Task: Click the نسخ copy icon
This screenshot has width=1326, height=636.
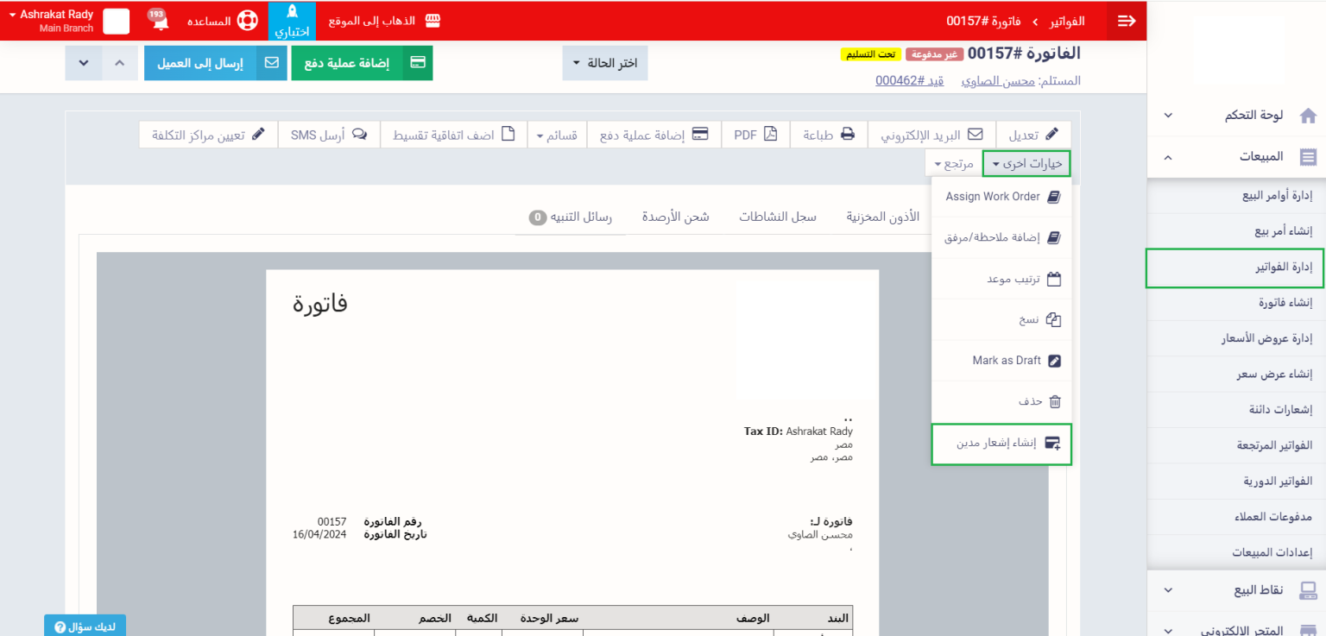Action: 1053,319
